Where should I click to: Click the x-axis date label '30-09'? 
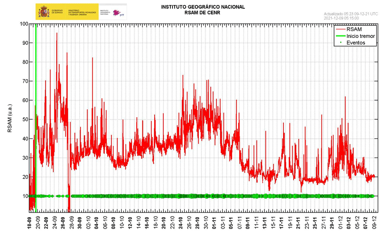click(x=80, y=223)
